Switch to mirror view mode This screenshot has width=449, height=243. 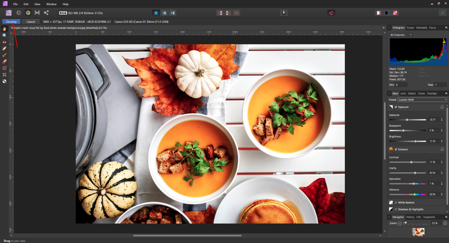tap(172, 13)
